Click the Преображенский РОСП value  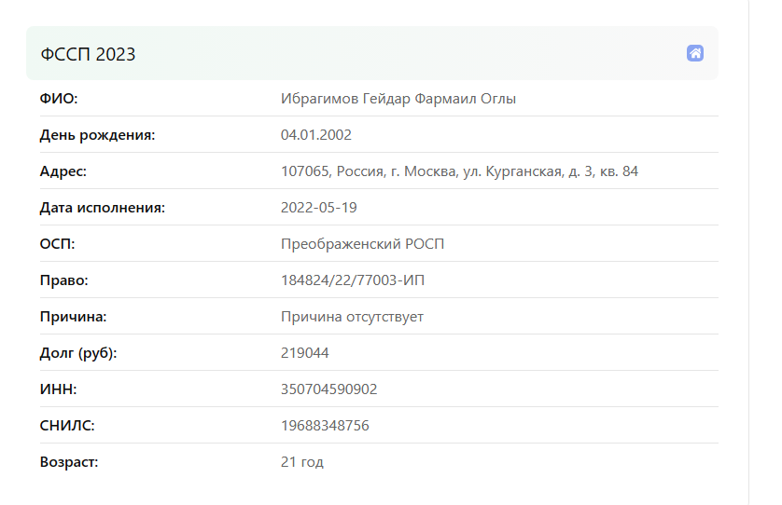coord(362,244)
